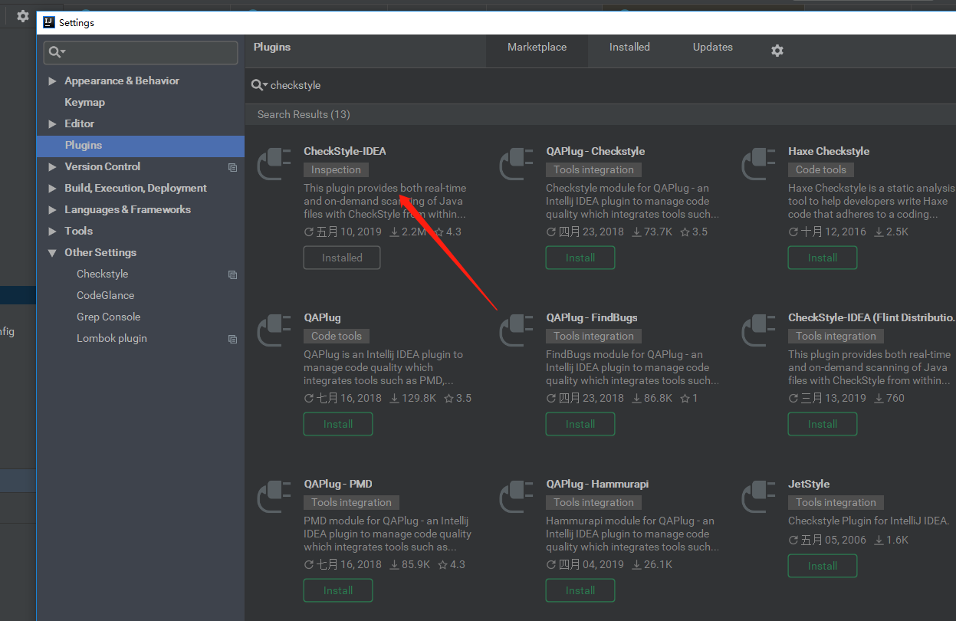The image size is (956, 621).
Task: Click the project-level icon beside Lombok plugin
Action: (232, 339)
